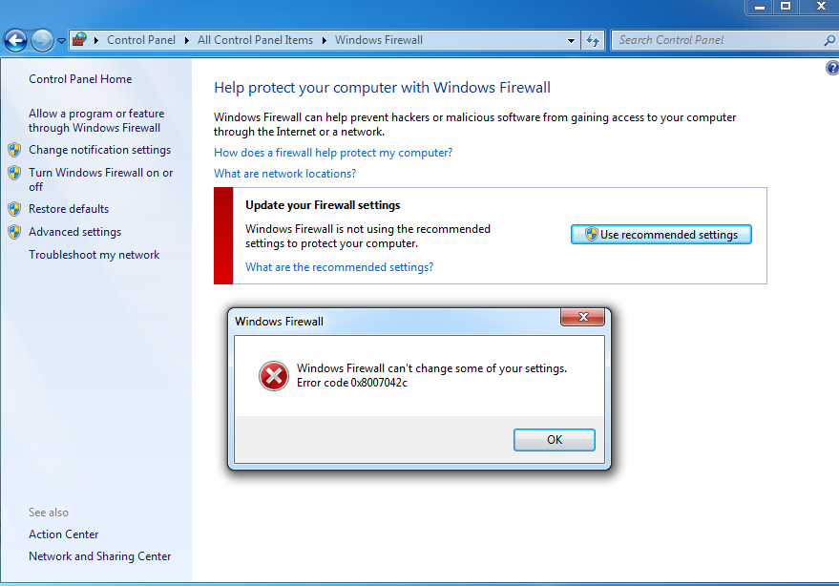
Task: Click the shield icon beside Turn Windows Firewall
Action: tap(14, 173)
